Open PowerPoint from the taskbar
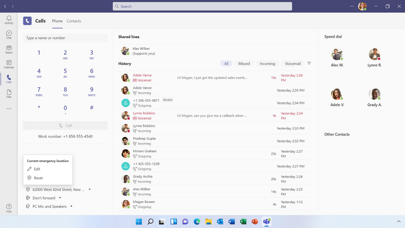The height and width of the screenshot is (228, 405). pos(255,222)
